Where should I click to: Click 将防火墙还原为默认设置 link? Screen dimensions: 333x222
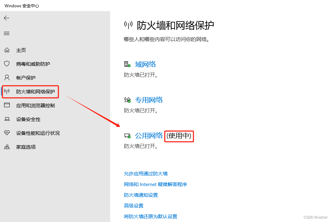151,216
